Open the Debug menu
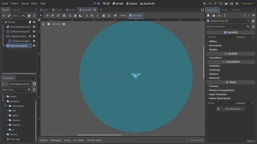 (x=25, y=4)
